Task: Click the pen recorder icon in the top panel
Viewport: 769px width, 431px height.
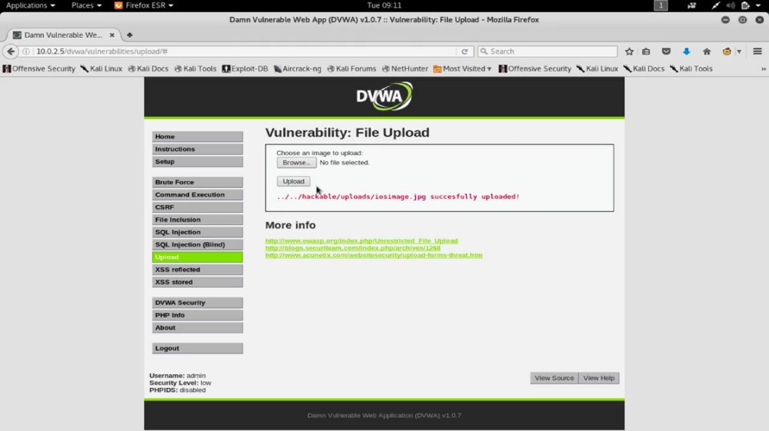Action: [715, 5]
